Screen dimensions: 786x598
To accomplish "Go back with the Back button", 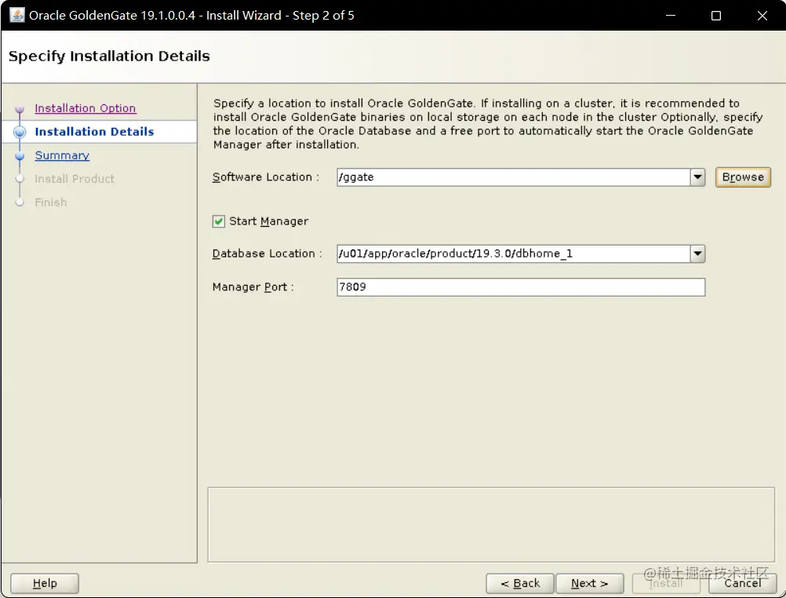I will click(x=520, y=583).
